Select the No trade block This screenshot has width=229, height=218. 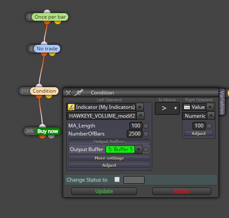(x=47, y=49)
